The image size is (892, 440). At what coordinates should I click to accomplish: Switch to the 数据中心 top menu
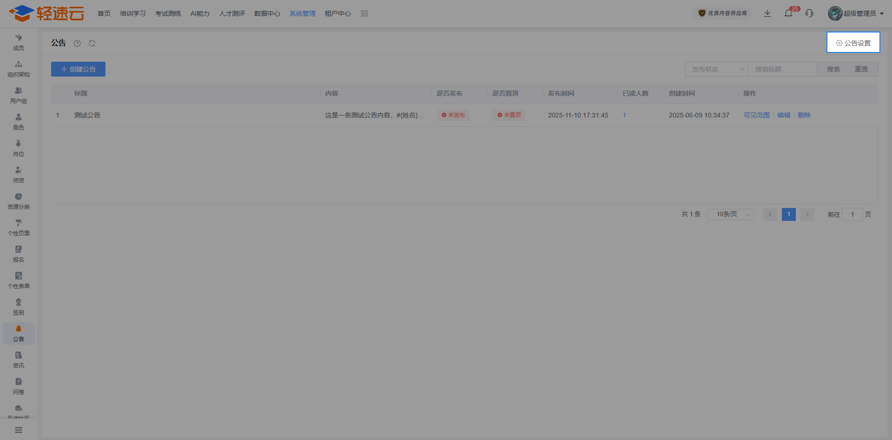tap(267, 13)
